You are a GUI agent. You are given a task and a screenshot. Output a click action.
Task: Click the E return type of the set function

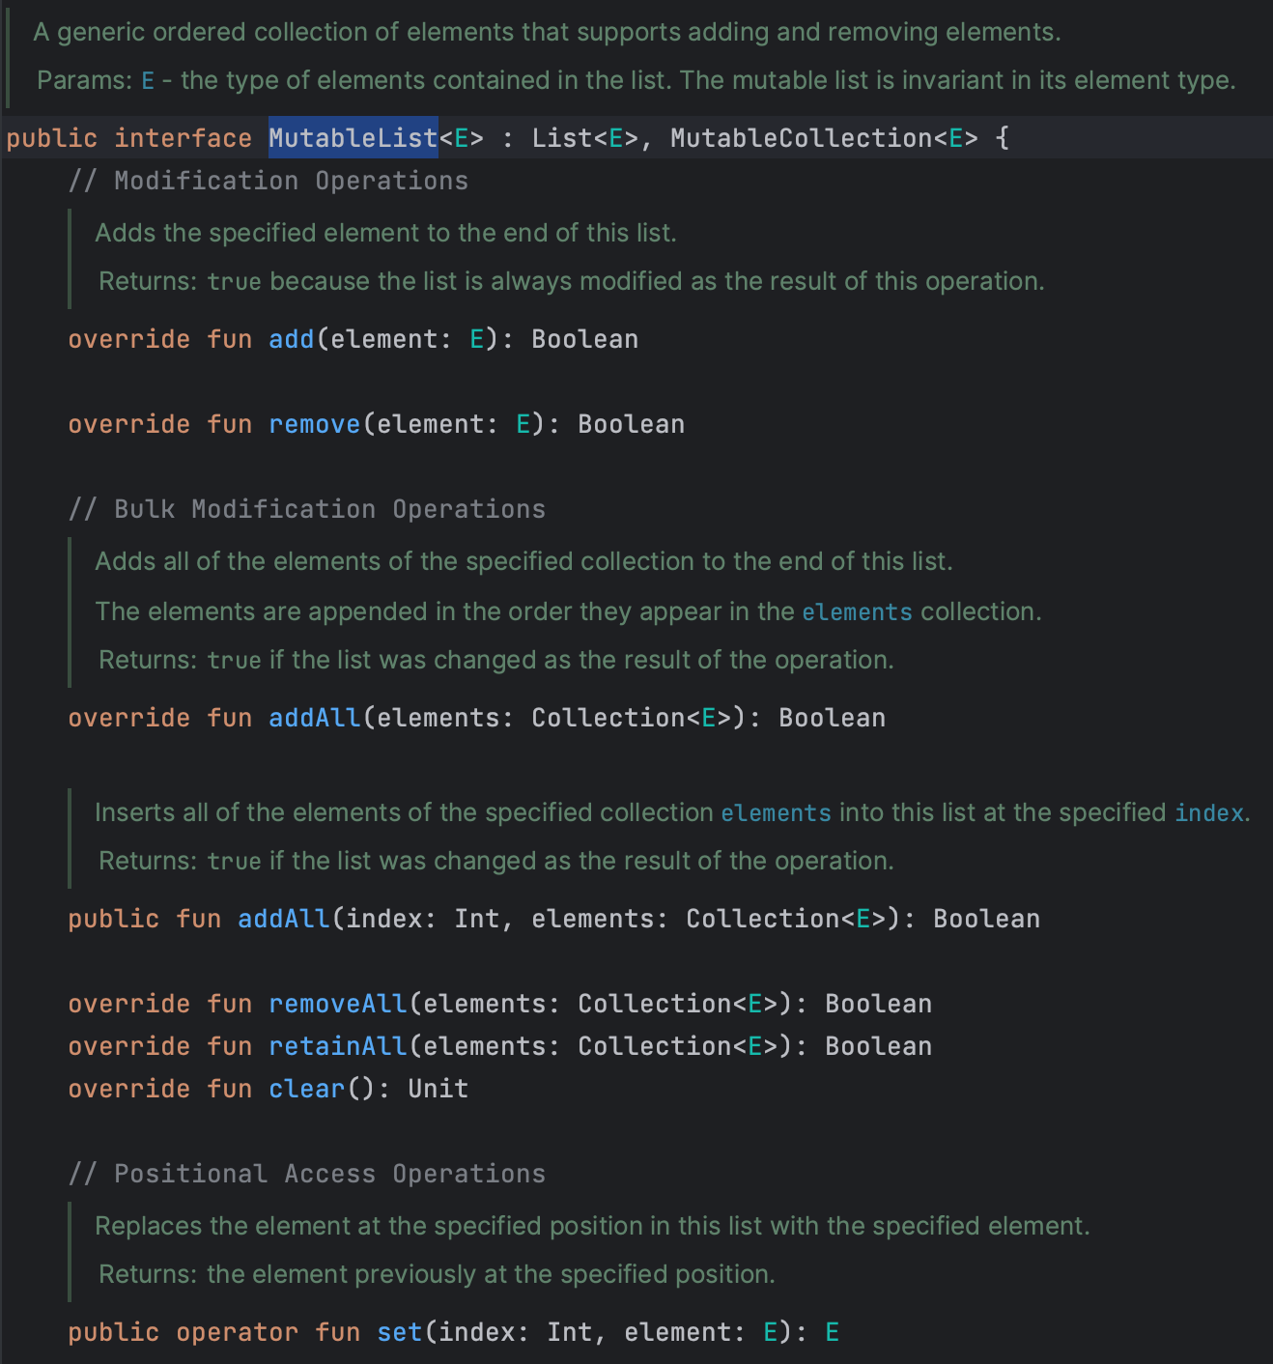point(833,1332)
